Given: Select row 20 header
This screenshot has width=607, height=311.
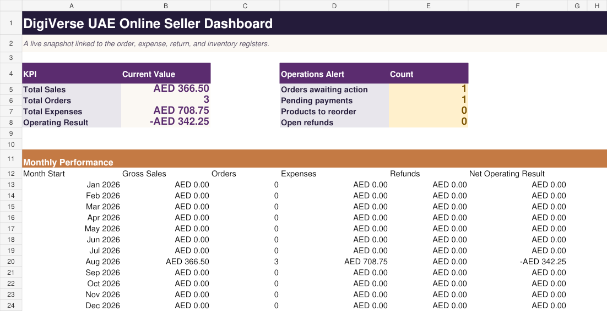Looking at the screenshot, I should coord(11,262).
